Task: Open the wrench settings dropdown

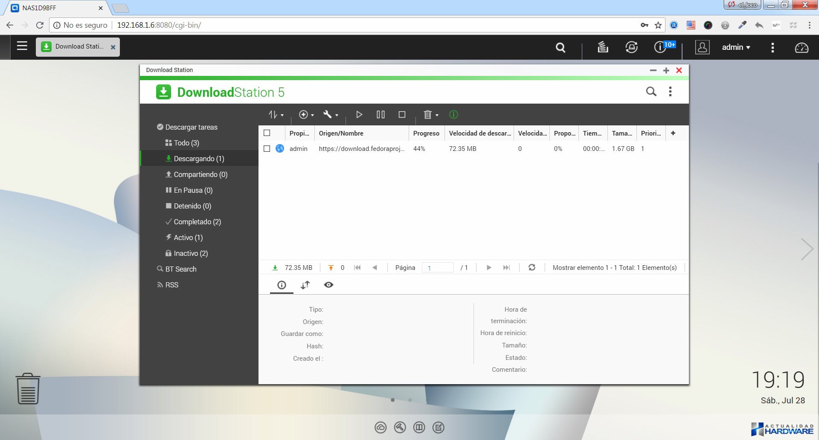Action: point(331,114)
